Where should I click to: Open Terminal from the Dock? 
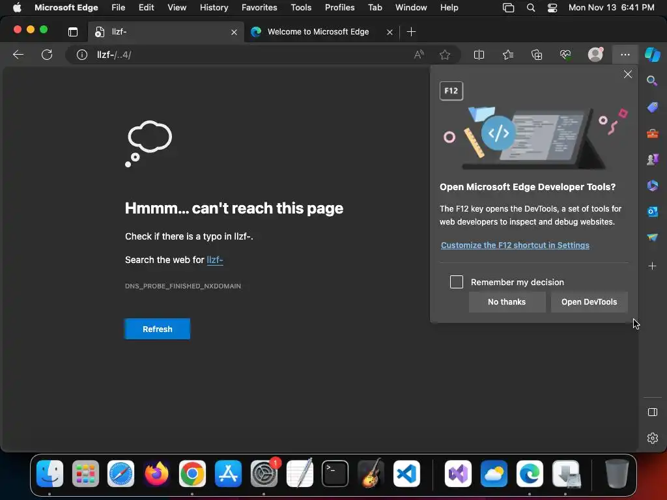pyautogui.click(x=335, y=473)
